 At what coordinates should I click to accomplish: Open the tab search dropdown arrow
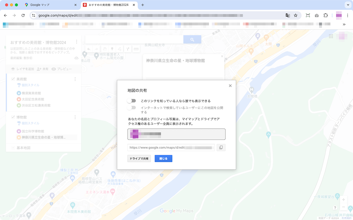(348, 5)
